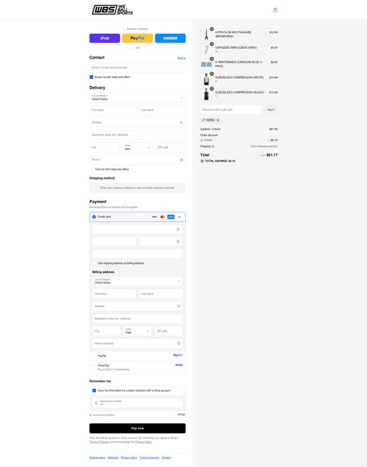
Task: Click the Pay now button
Action: click(137, 429)
